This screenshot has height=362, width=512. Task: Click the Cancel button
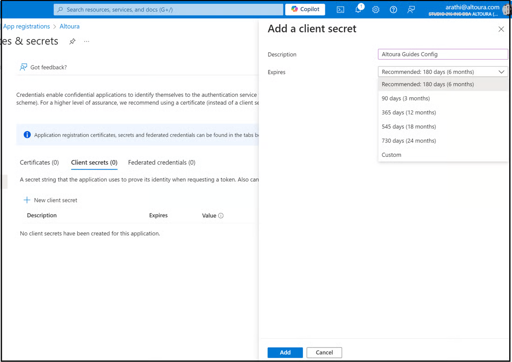coord(324,352)
